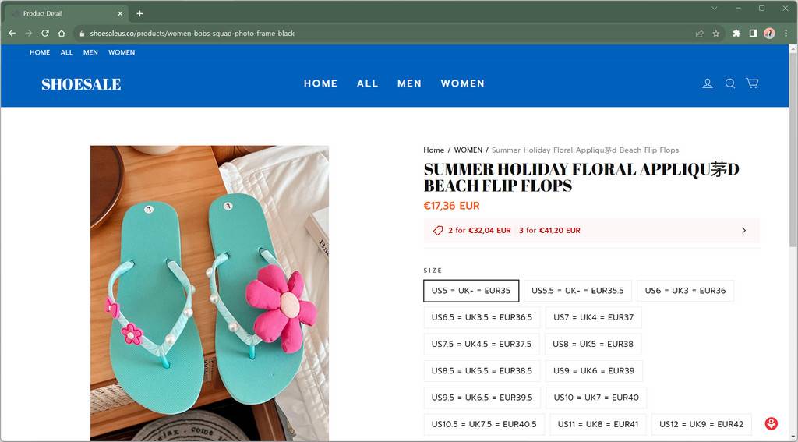This screenshot has height=442, width=798.
Task: Open the browser side panel toggle
Action: 753,34
